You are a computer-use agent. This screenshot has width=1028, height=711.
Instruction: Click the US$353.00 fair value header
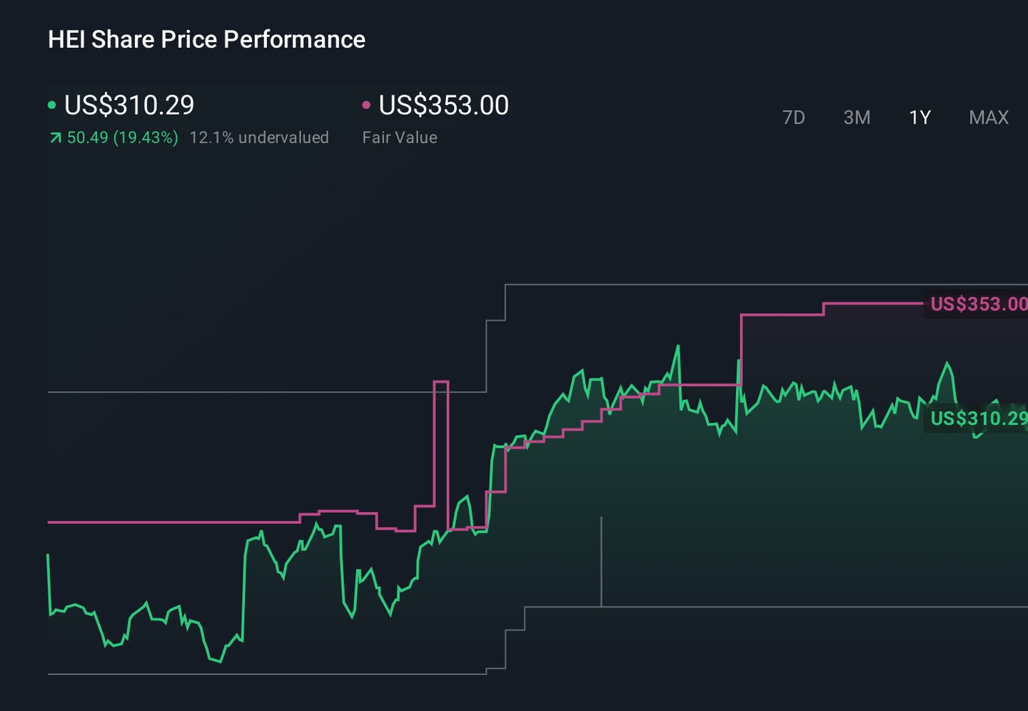(443, 105)
